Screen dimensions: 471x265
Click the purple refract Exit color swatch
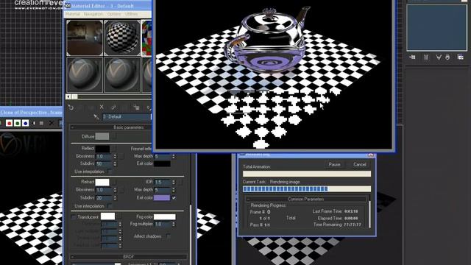coord(162,198)
